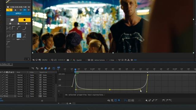Viewport: 196px width, 110px height.
Task: Toggle the frame blending icon in timeline
Action: (46, 68)
